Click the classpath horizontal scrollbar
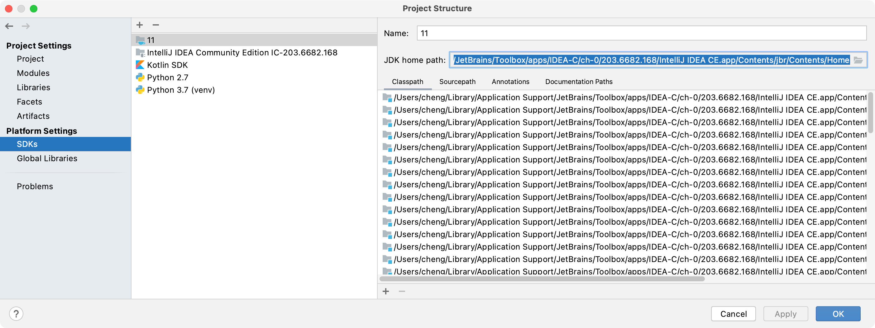This screenshot has width=875, height=328. [x=542, y=279]
